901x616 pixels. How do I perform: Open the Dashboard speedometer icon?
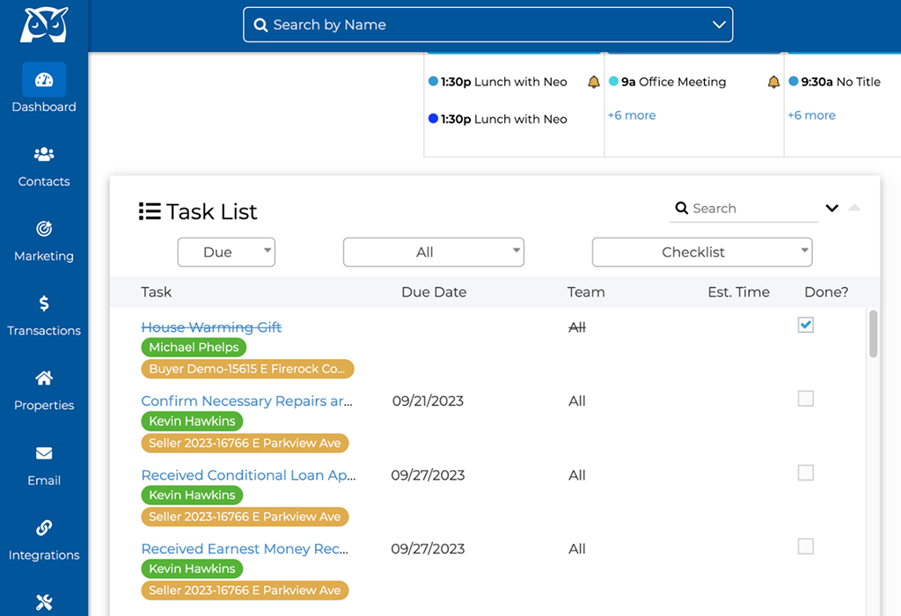pos(44,81)
